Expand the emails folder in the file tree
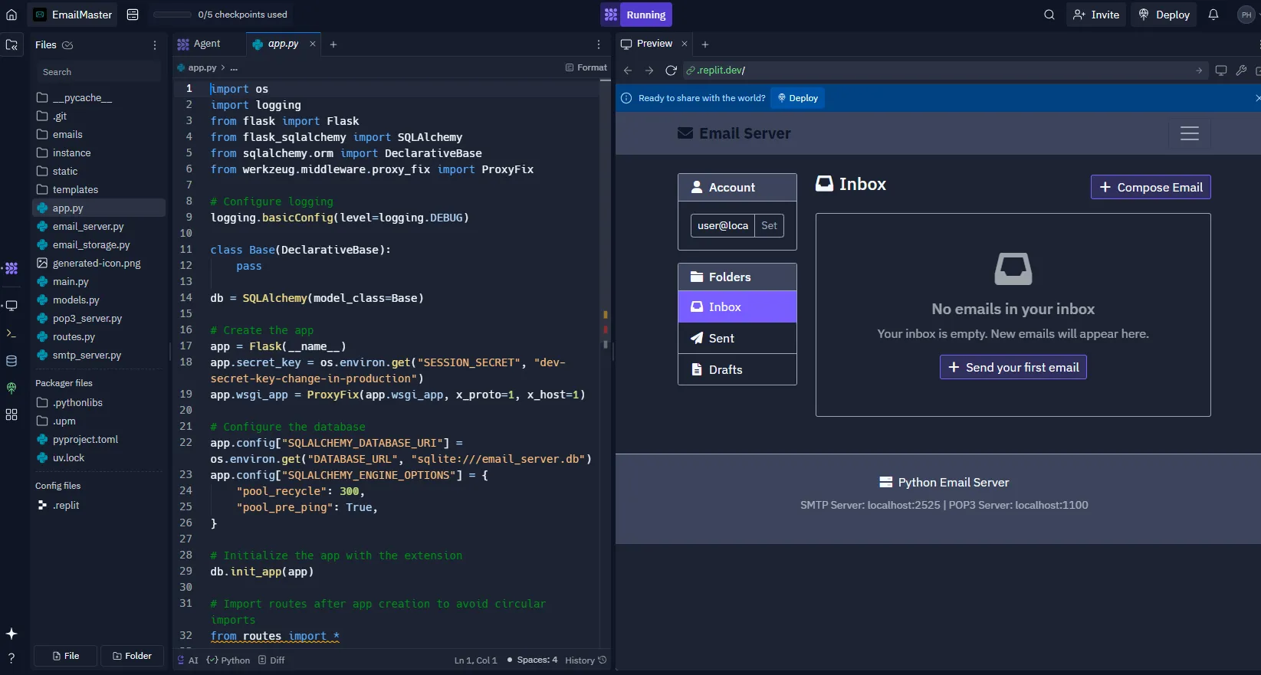Image resolution: width=1261 pixels, height=675 pixels. coord(67,135)
